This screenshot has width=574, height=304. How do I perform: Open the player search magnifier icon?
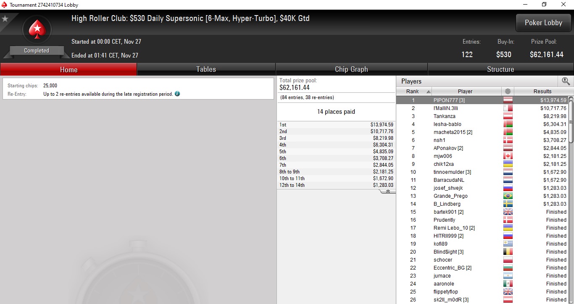point(566,81)
